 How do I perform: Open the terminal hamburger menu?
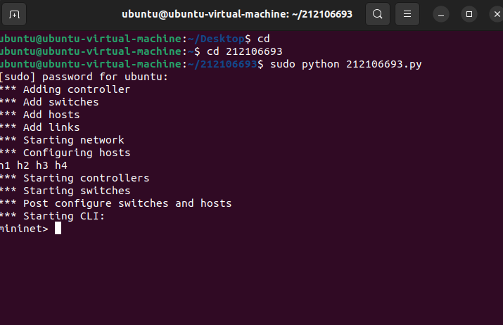(x=407, y=14)
